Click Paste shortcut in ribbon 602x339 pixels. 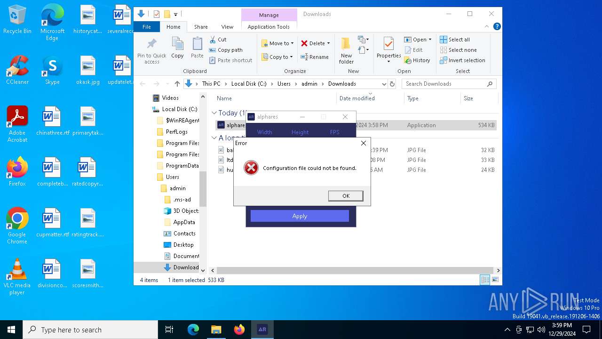click(230, 60)
